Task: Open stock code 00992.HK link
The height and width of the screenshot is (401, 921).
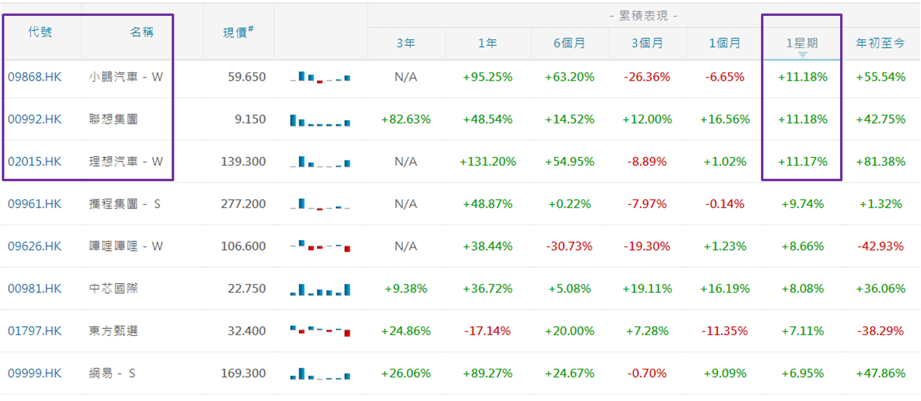Action: tap(35, 119)
